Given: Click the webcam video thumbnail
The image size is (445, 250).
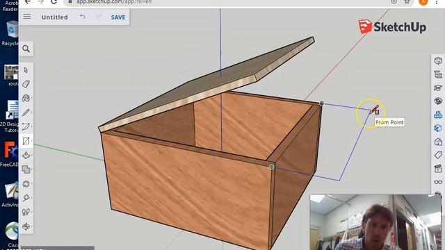Looking at the screenshot, I should tap(375, 222).
